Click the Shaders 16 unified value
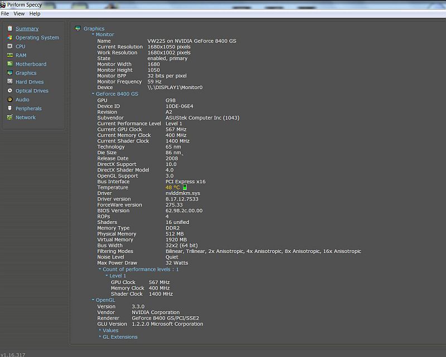 click(177, 222)
